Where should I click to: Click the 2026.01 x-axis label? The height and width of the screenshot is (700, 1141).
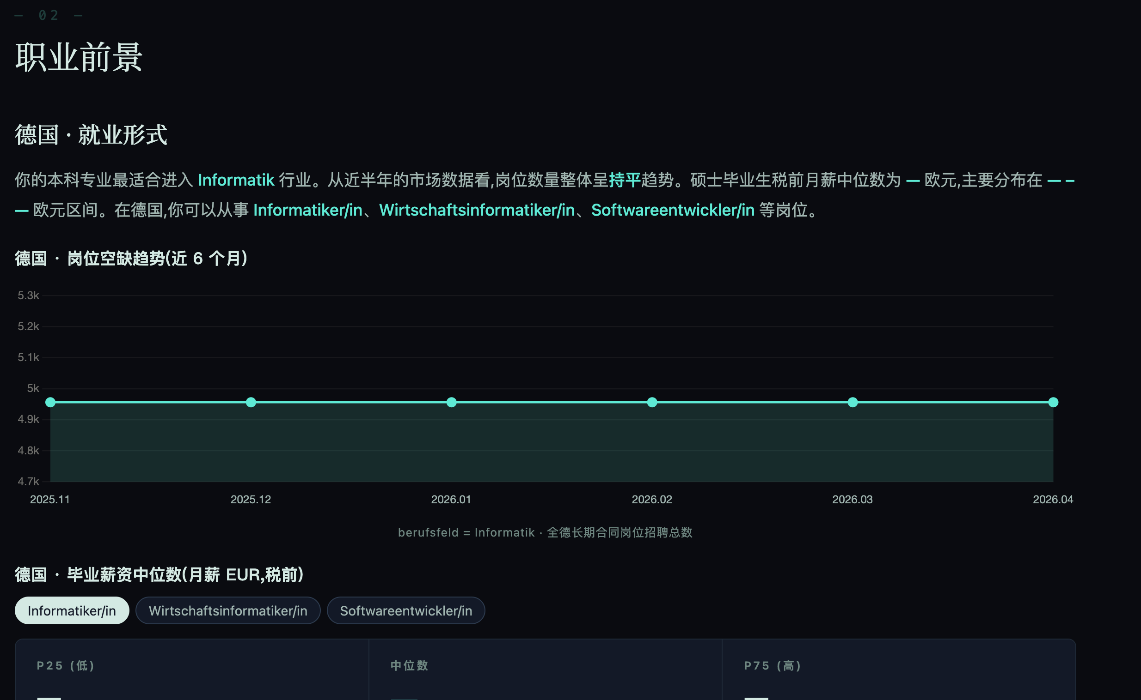pyautogui.click(x=451, y=500)
